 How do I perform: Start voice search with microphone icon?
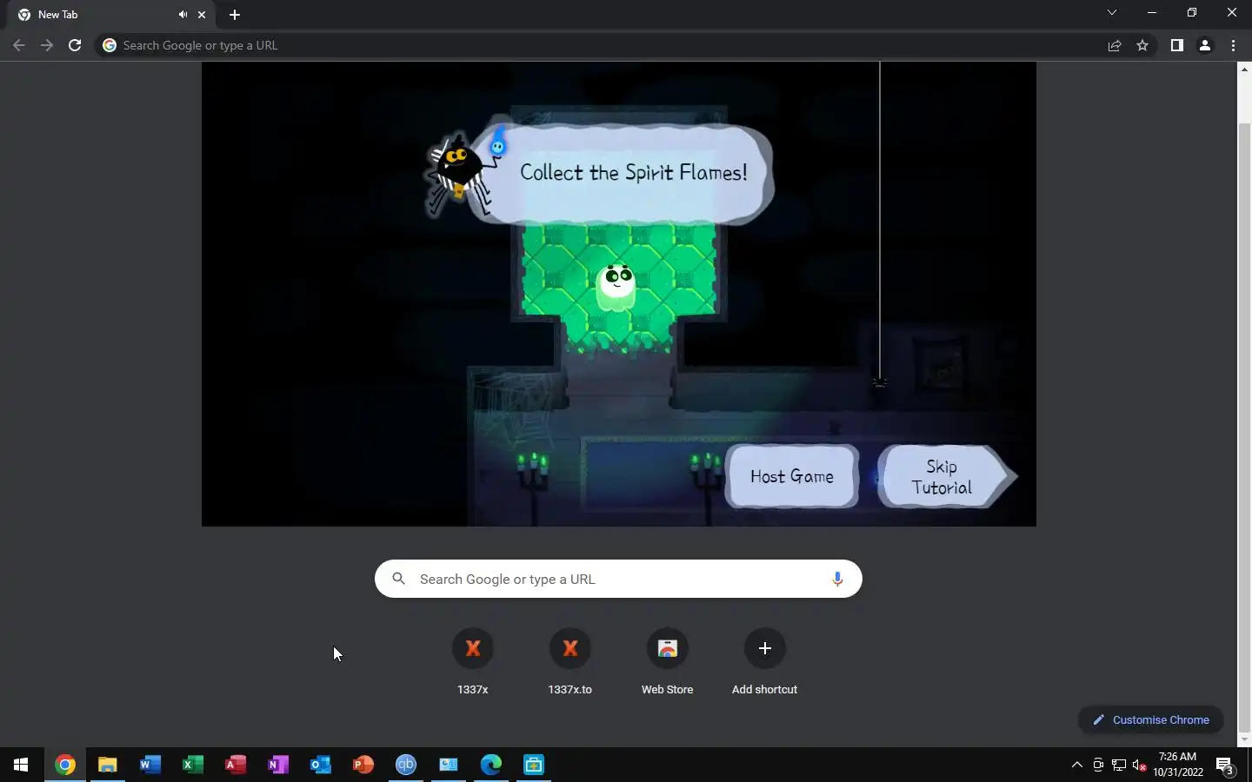click(837, 579)
